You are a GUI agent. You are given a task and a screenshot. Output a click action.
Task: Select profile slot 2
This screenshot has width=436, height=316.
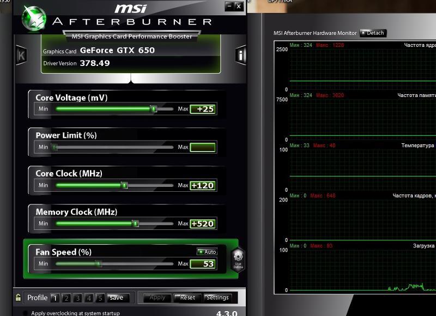click(x=66, y=298)
